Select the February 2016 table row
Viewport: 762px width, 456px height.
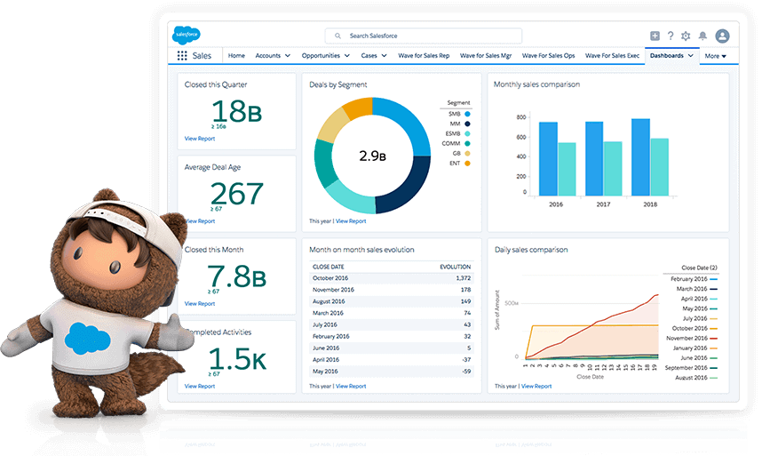pyautogui.click(x=392, y=336)
